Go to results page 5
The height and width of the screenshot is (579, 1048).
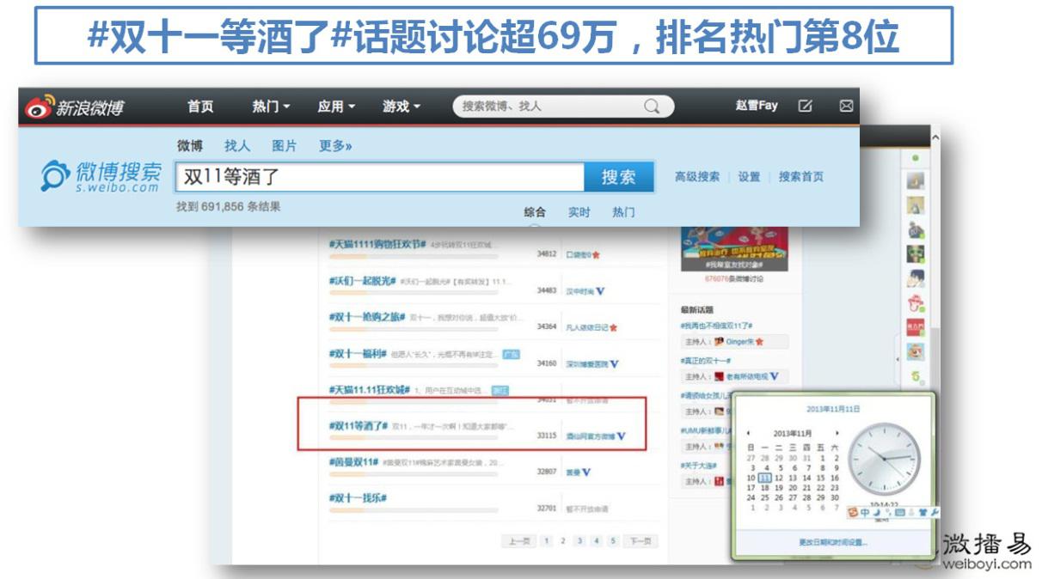tap(613, 541)
